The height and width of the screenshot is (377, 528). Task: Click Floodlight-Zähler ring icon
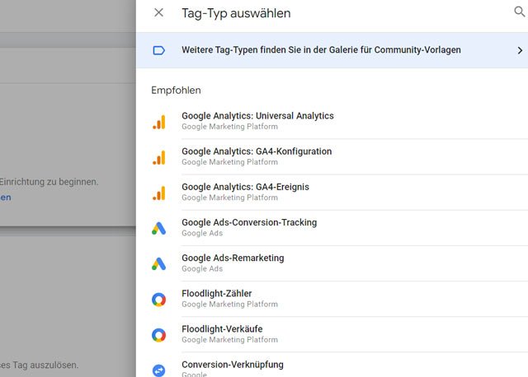pos(159,300)
